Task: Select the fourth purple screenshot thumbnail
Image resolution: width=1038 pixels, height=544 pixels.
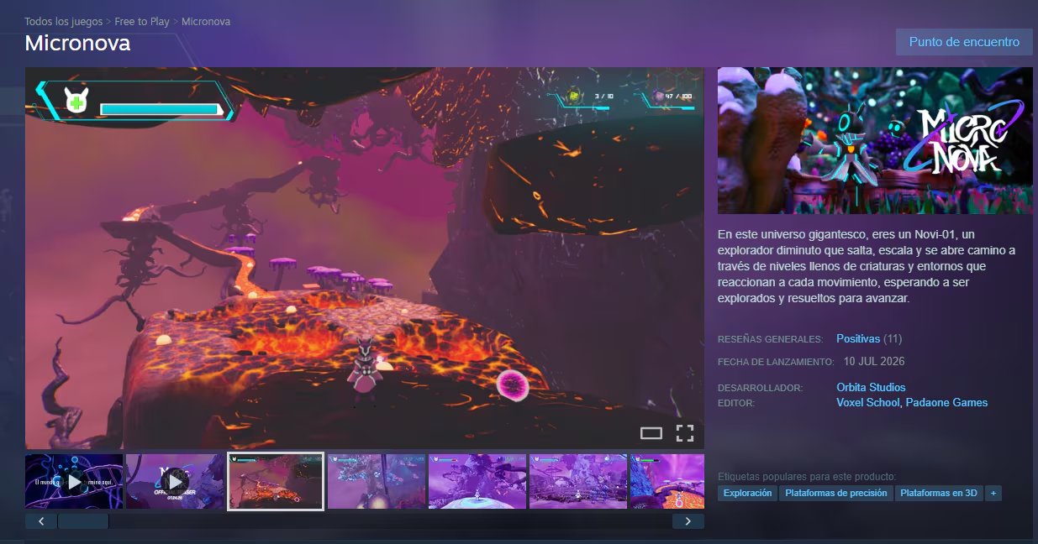Action: pyautogui.click(x=377, y=482)
